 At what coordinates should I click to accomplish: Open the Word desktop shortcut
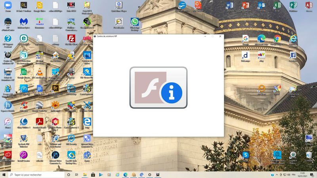click(x=229, y=6)
